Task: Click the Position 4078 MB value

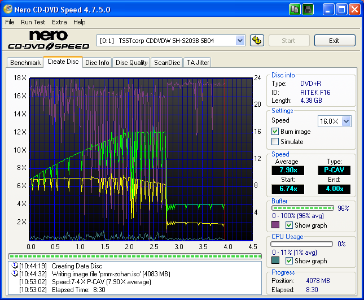Action: click(318, 281)
